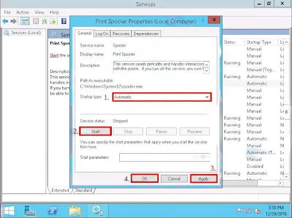Click the green Refresh toolbar icon
This screenshot has height=218, width=292.
pyautogui.click(x=44, y=21)
